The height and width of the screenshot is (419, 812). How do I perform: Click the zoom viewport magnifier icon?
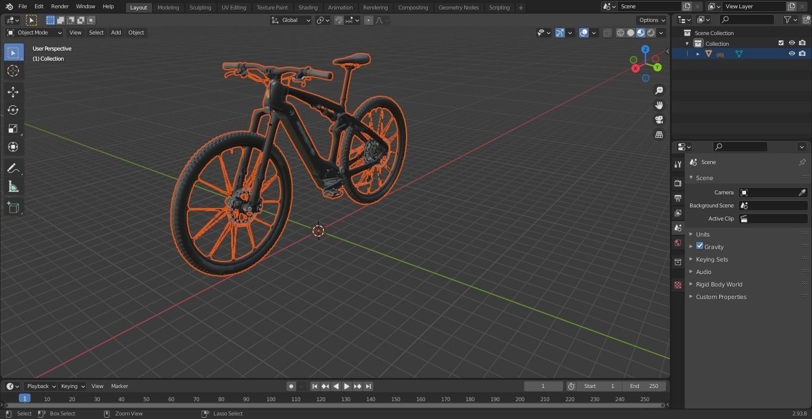659,90
